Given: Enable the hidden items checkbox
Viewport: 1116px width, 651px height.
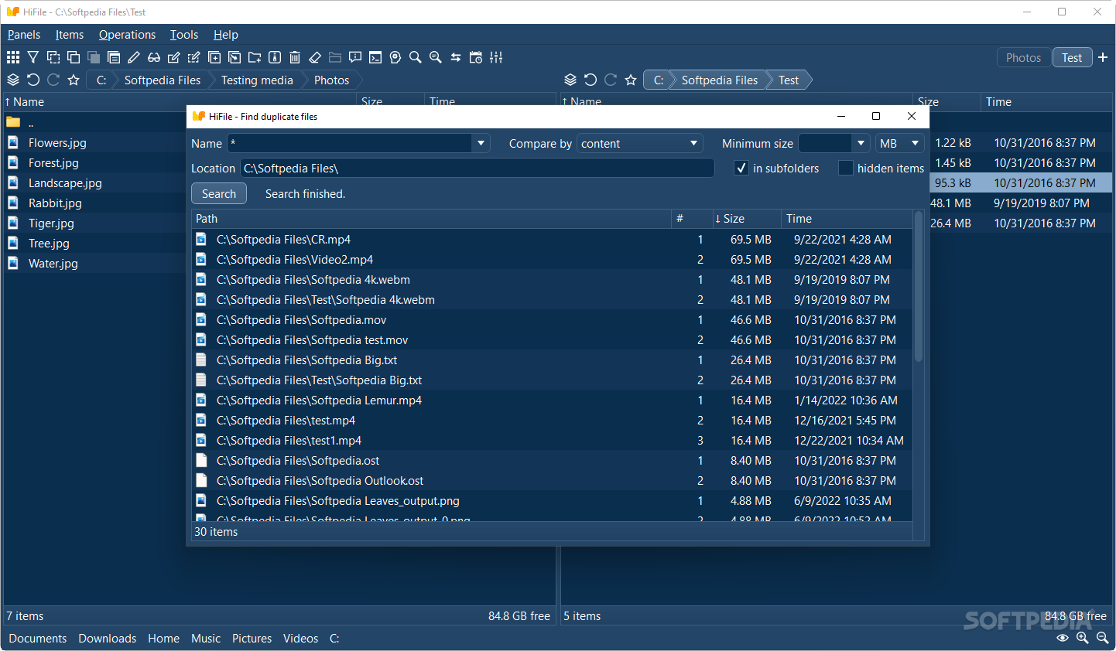Looking at the screenshot, I should (846, 168).
